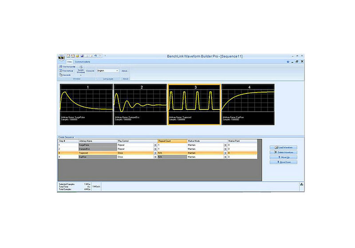Image resolution: width=355 pixels, height=248 pixels.
Task: Open Marker Mode dropdown for DampedOsc row
Action: click(x=225, y=149)
